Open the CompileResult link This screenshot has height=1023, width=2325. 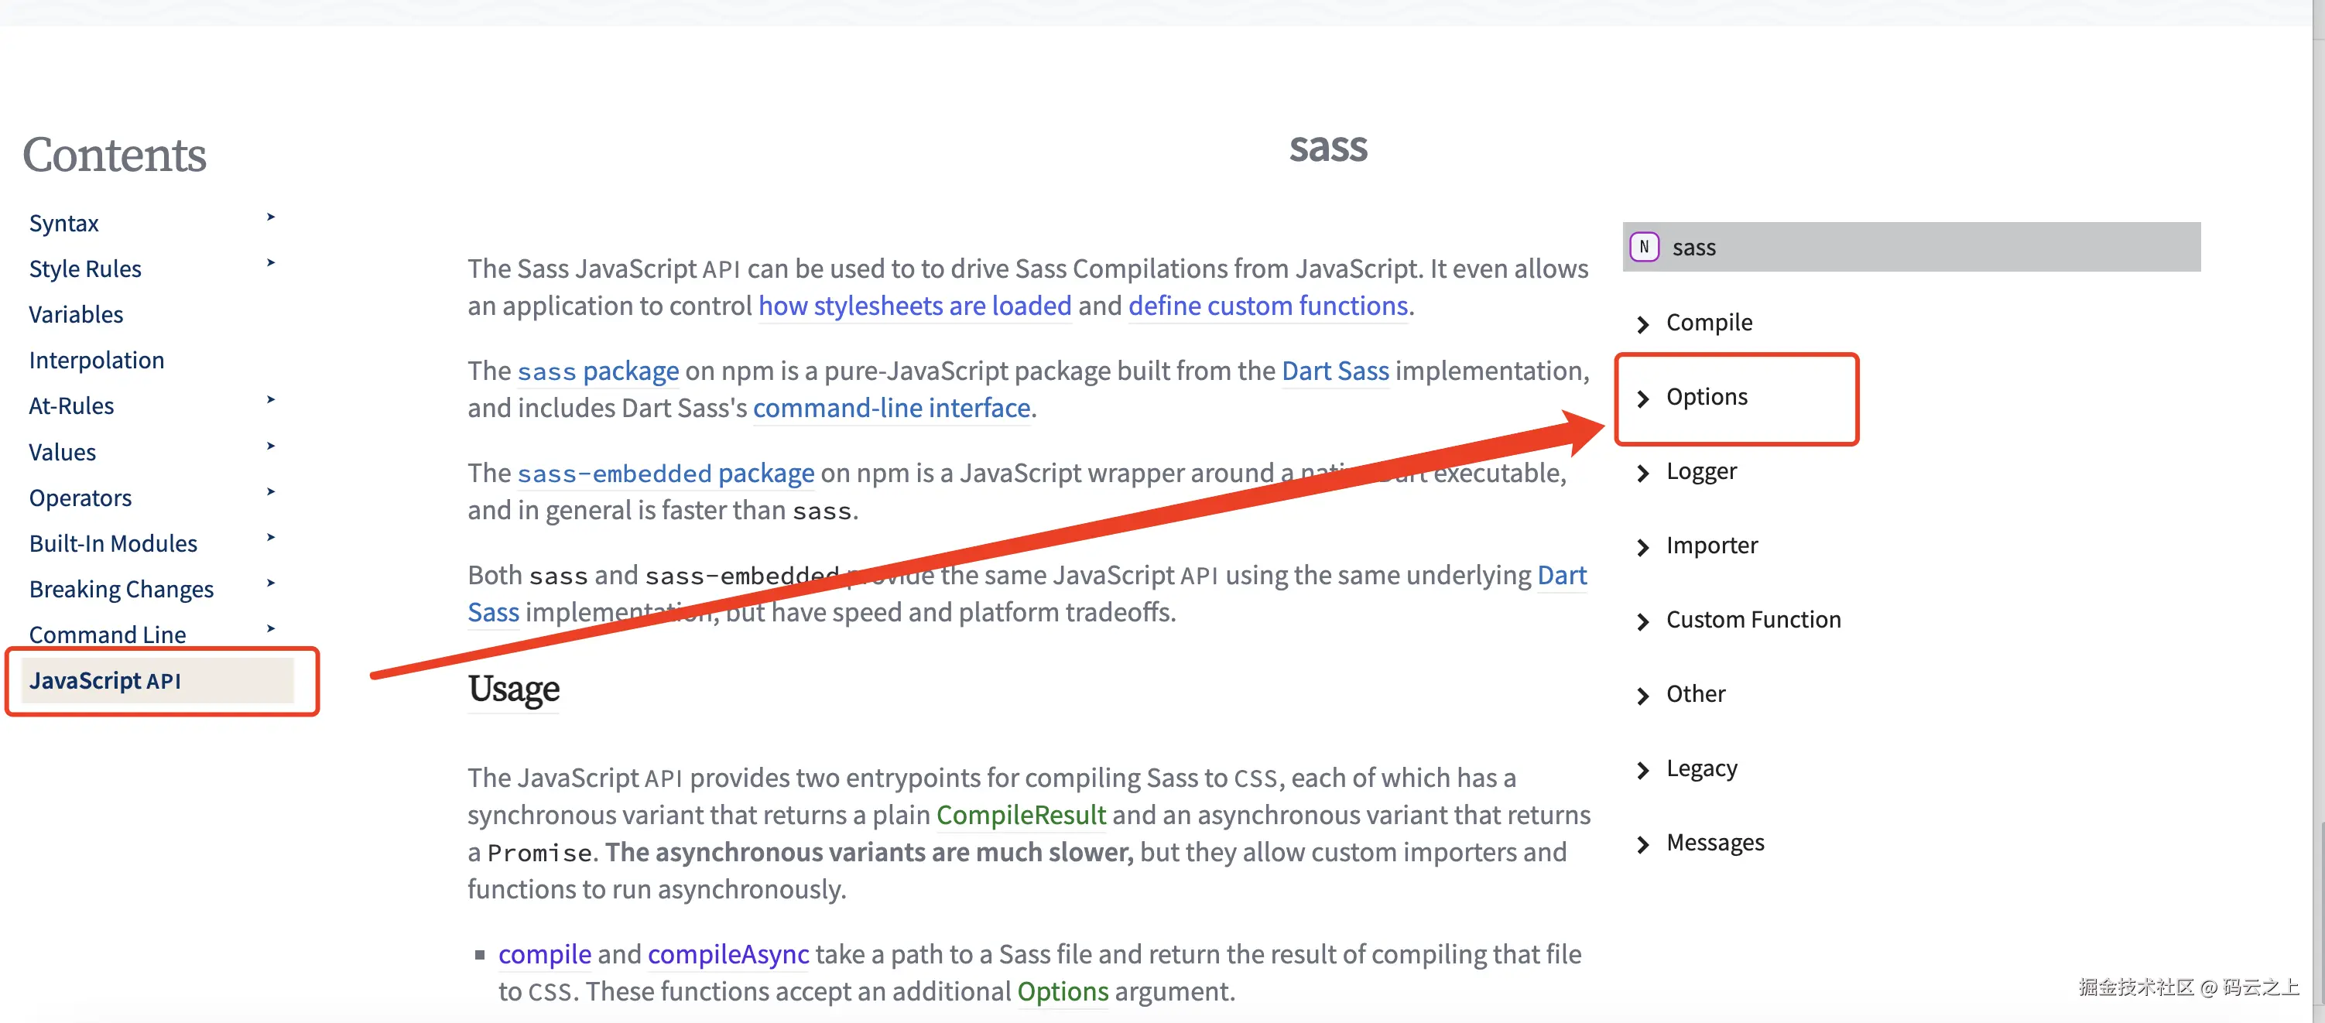point(1020,815)
